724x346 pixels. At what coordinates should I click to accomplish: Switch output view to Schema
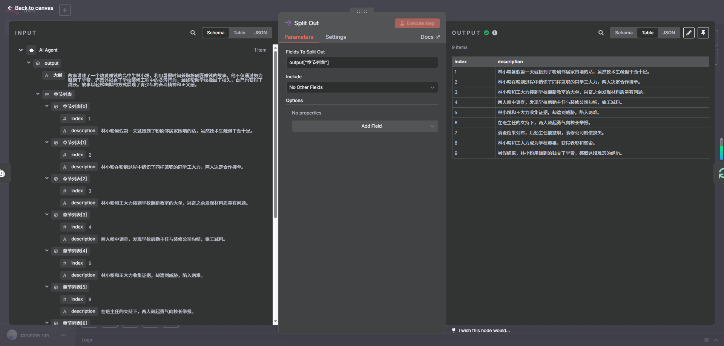click(623, 33)
